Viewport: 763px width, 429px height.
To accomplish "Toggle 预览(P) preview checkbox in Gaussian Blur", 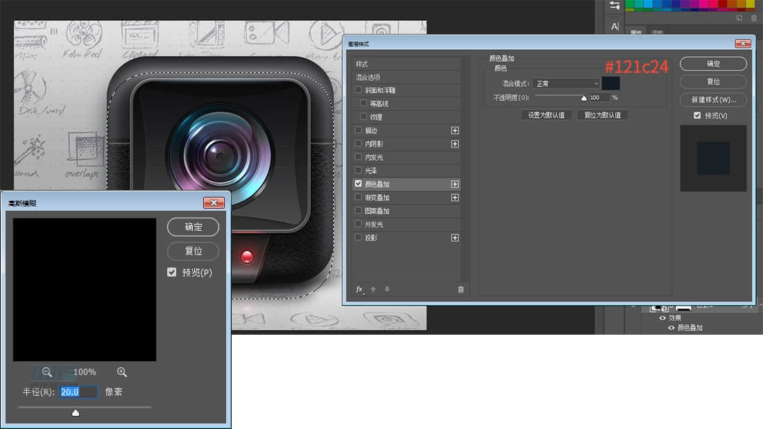I will 172,272.
